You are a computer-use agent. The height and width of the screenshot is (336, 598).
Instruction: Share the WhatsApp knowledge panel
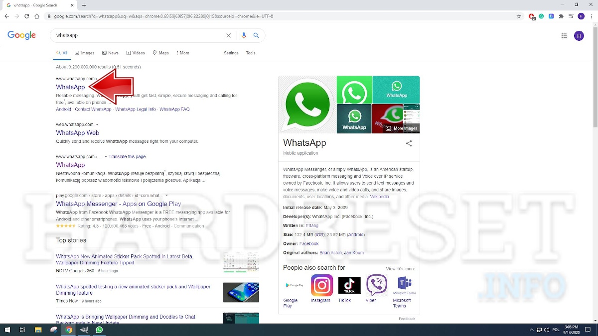point(409,143)
